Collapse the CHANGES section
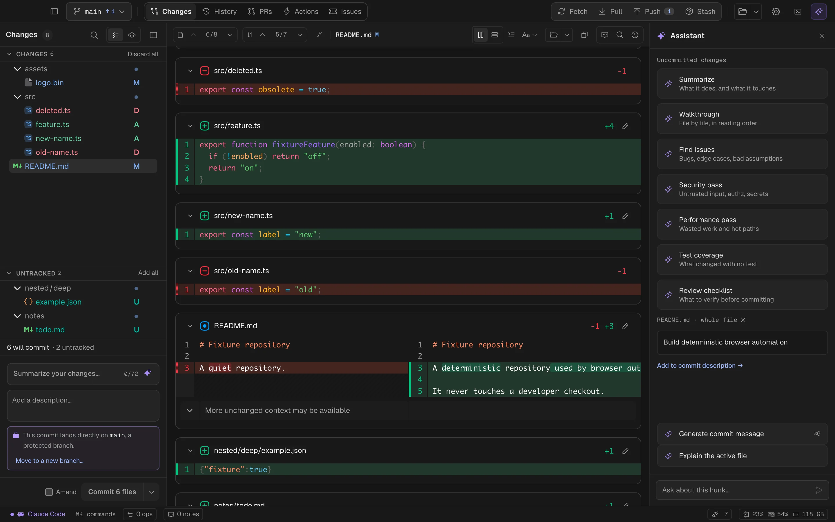This screenshot has height=522, width=835. click(9, 54)
